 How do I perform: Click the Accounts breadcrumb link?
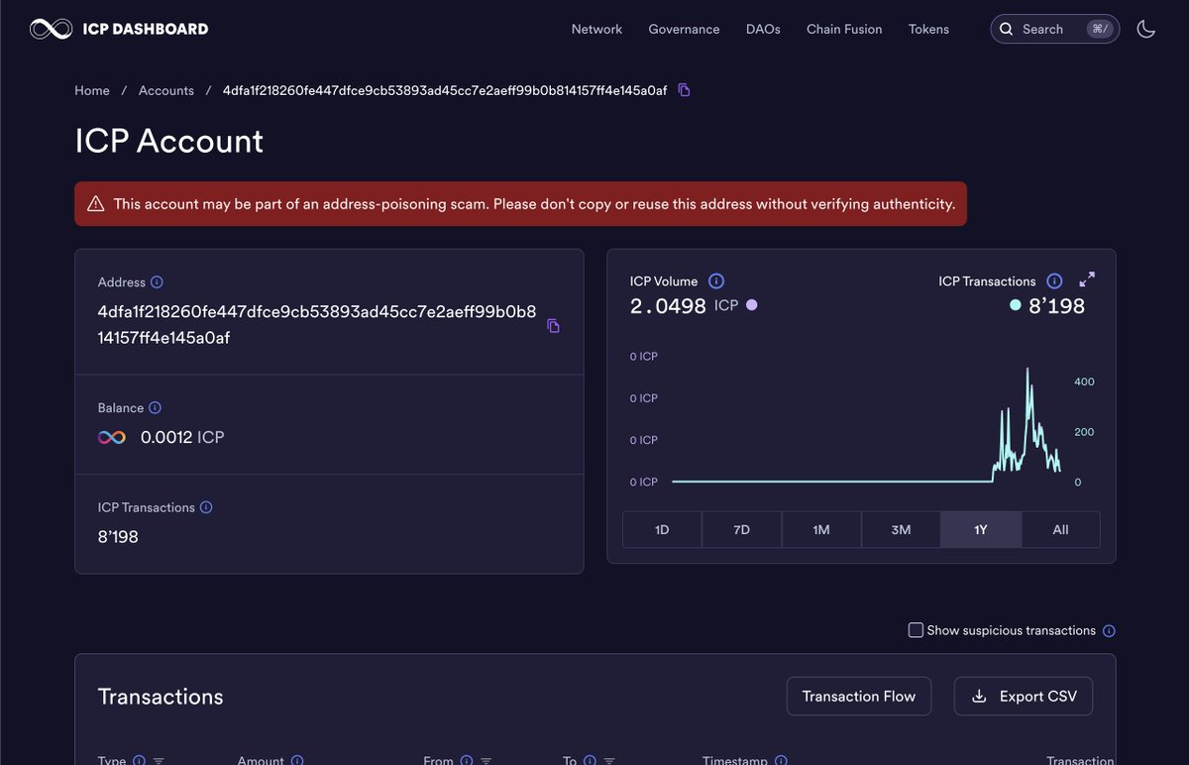(165, 89)
